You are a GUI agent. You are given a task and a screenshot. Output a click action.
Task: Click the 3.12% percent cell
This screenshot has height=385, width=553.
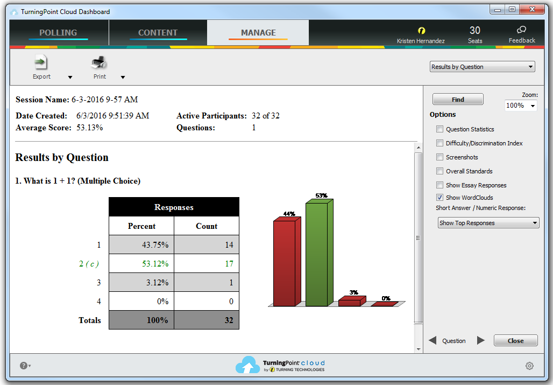(141, 282)
